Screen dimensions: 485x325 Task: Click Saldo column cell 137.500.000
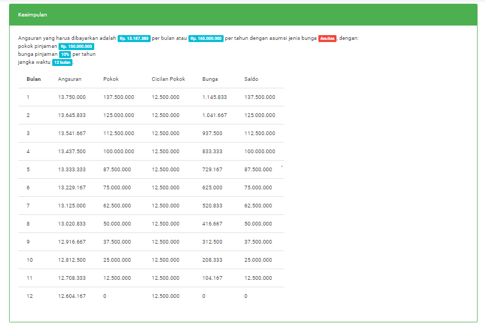(x=260, y=97)
